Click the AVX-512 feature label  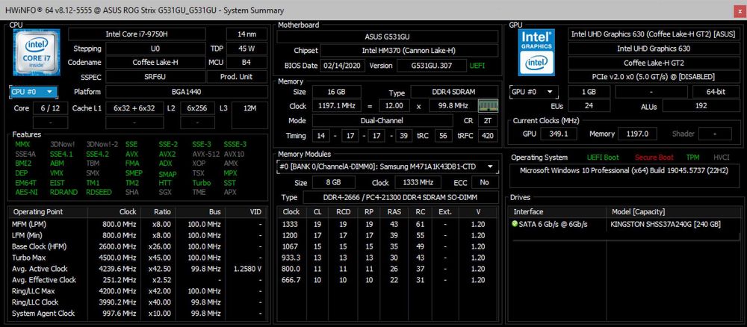[206, 155]
